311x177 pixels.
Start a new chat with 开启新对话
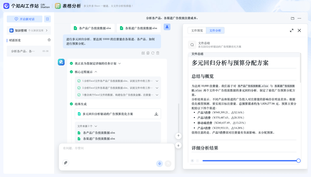[24, 19]
